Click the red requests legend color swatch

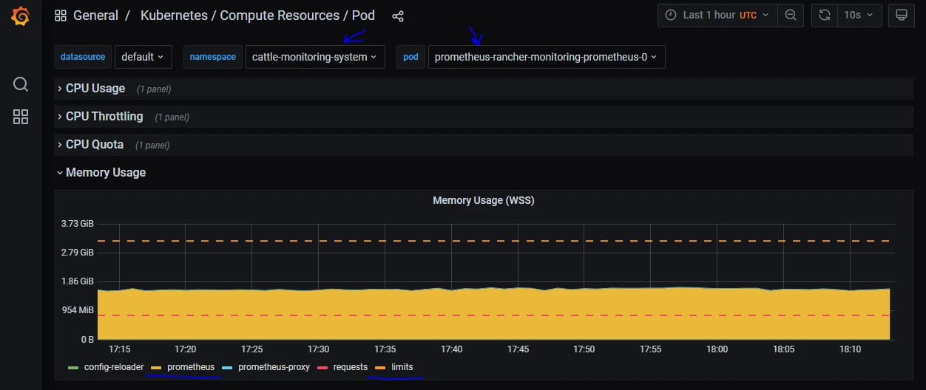pyautogui.click(x=322, y=367)
